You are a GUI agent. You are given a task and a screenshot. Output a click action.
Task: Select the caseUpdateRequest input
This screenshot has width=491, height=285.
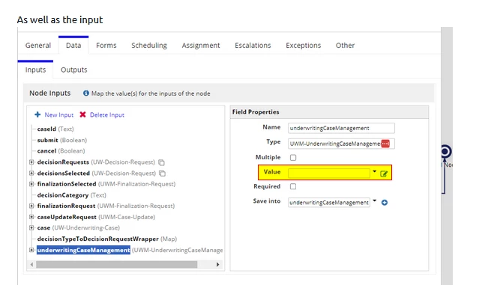pos(96,217)
